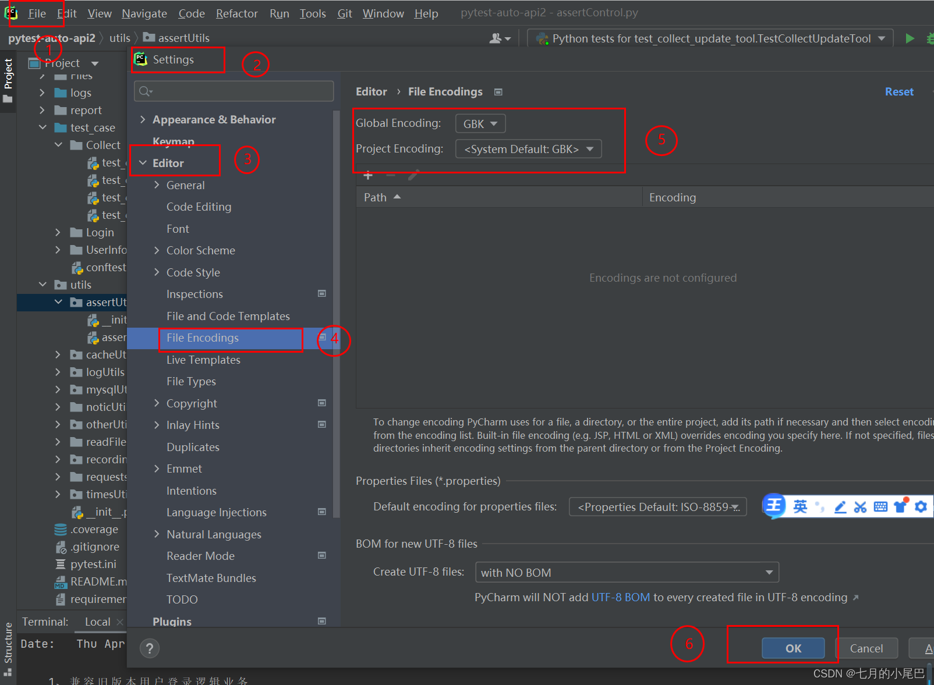Viewport: 934px width, 685px height.
Task: Click the project-level icon beside Inspections
Action: pos(321,294)
